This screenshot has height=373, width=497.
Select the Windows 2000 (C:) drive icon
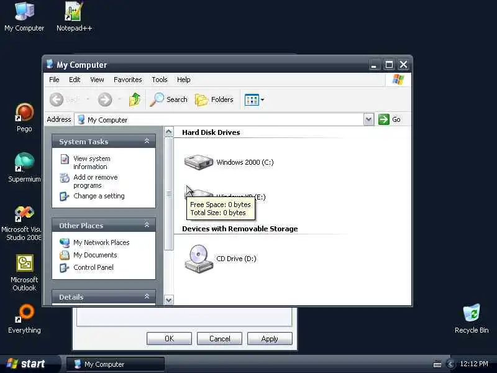(199, 162)
